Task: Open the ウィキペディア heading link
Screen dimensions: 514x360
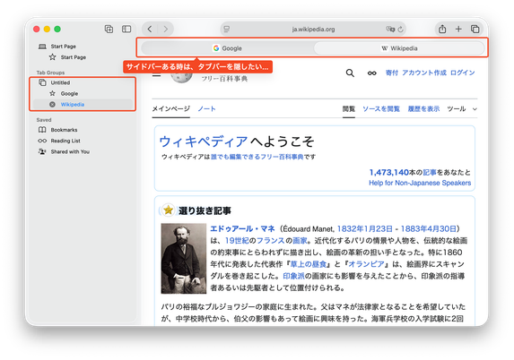Action: pos(204,141)
